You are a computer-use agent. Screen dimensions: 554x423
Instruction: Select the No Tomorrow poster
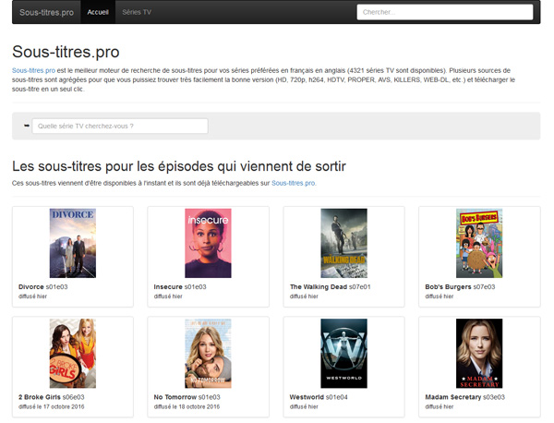(208, 353)
